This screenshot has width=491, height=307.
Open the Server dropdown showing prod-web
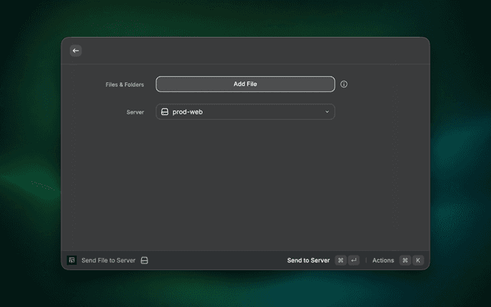coord(245,112)
